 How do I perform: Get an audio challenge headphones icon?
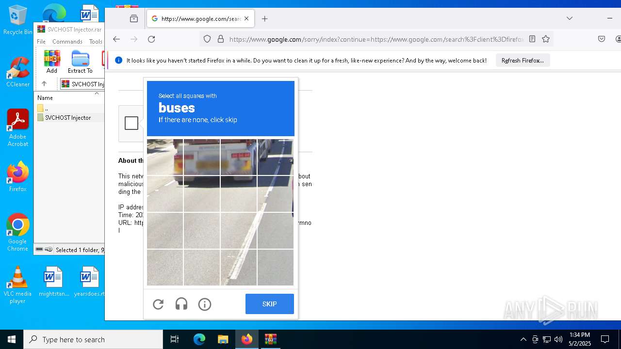point(181,304)
